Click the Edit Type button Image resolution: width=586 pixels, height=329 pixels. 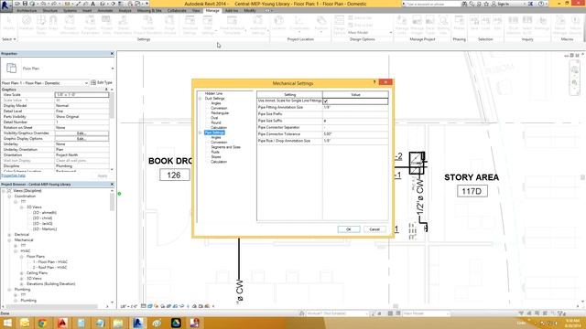[x=102, y=82]
